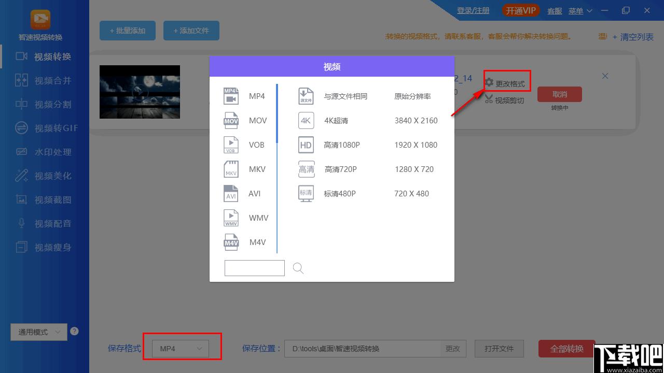The height and width of the screenshot is (373, 664).
Task: Expand the 保存格式 MP4 dropdown
Action: point(181,349)
